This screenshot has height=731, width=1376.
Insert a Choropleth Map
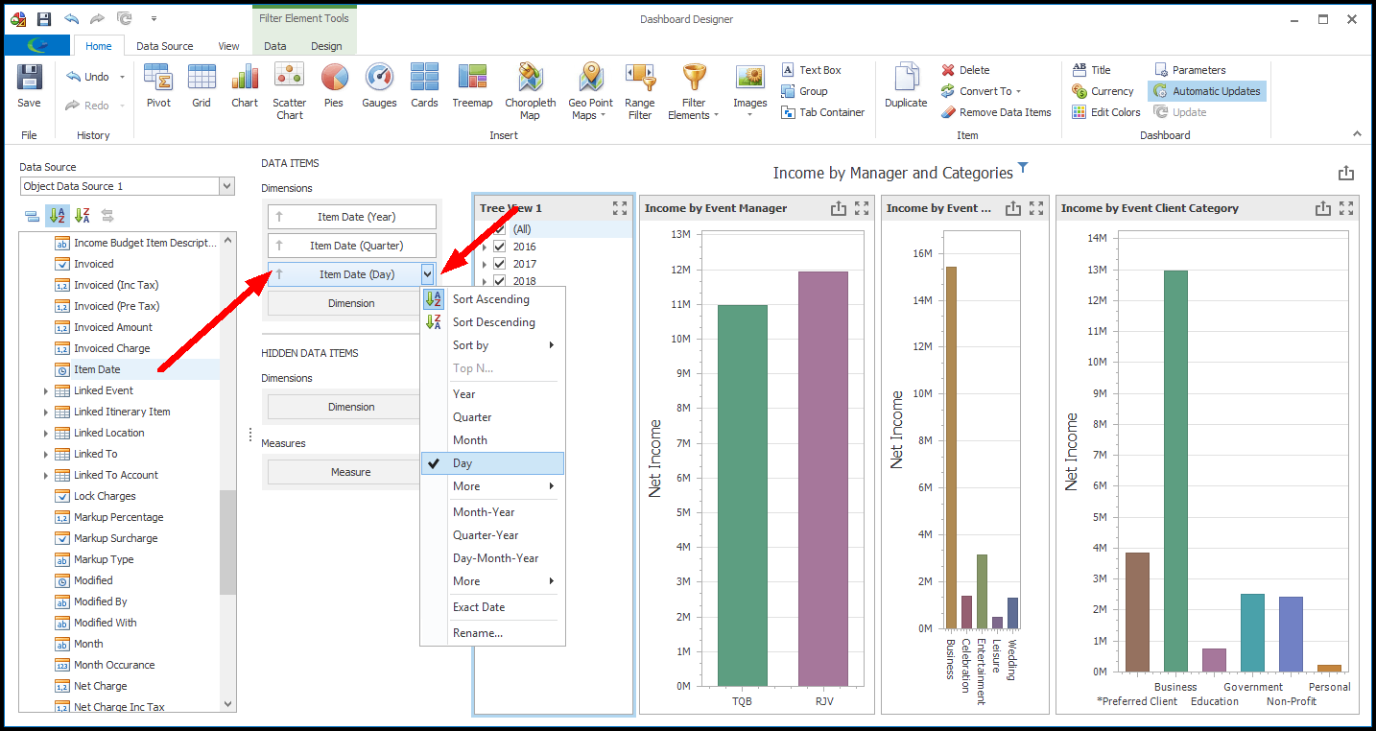(531, 91)
